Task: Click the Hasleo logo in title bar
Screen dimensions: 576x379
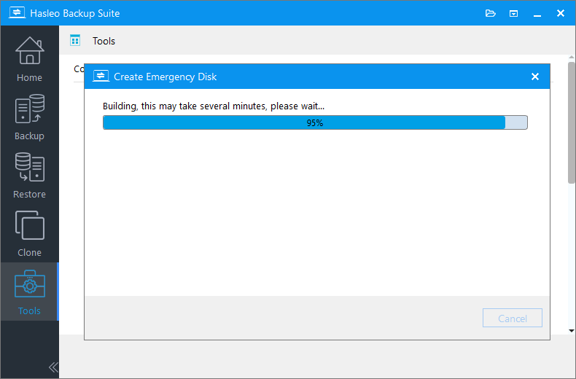Action: [17, 13]
